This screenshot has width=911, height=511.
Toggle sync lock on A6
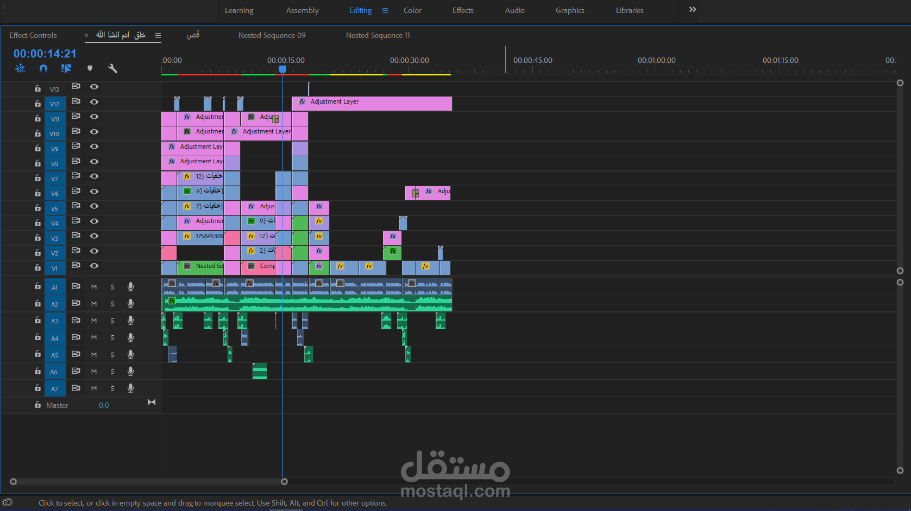[76, 371]
